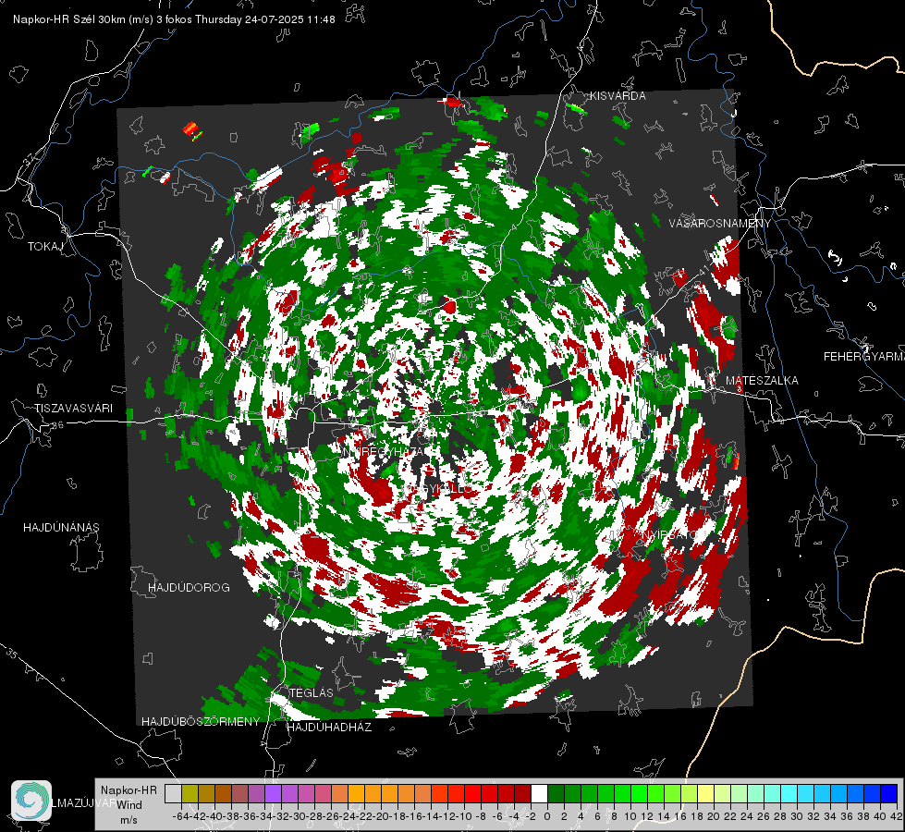Click the HAJDÚNÁNÁS town label

tap(61, 528)
